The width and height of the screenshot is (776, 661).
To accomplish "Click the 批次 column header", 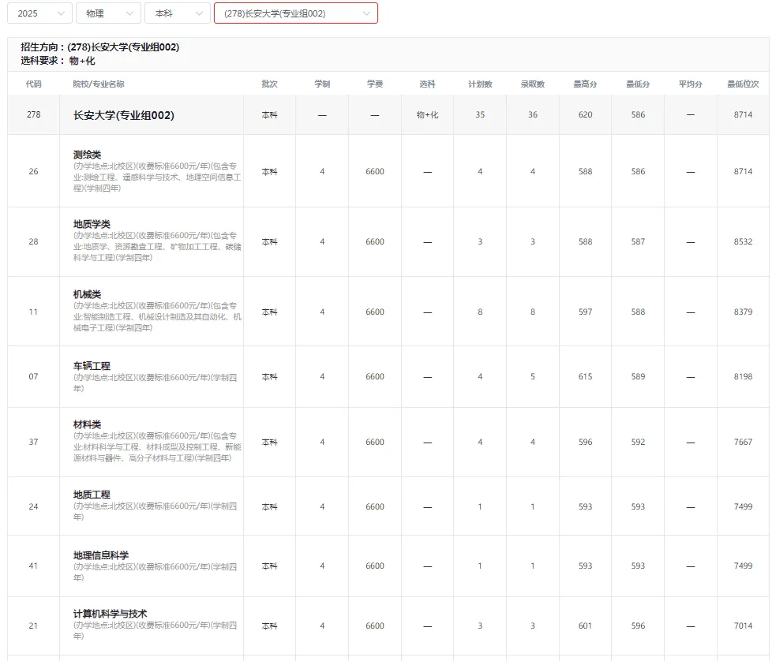I will (x=270, y=84).
